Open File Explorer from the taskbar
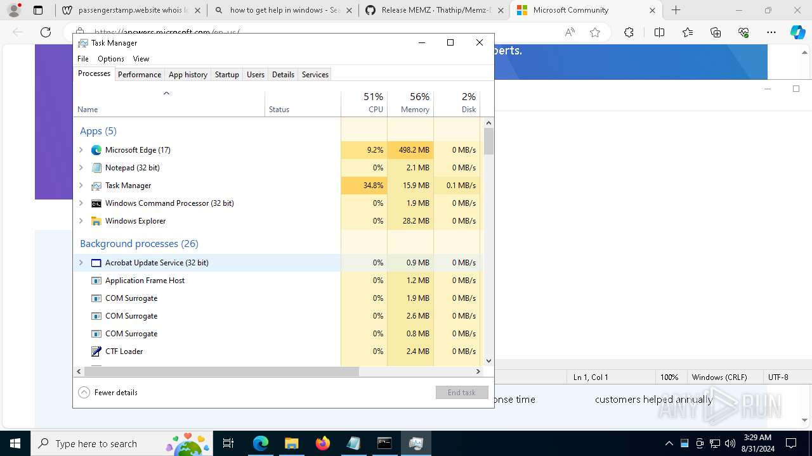 291,443
